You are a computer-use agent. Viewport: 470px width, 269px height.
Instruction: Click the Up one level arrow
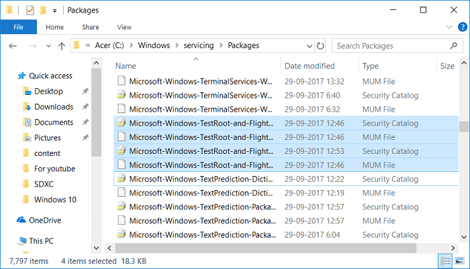pyautogui.click(x=62, y=46)
